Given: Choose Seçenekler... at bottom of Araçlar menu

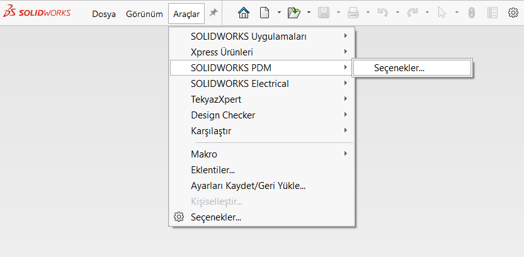Looking at the screenshot, I should [x=261, y=217].
